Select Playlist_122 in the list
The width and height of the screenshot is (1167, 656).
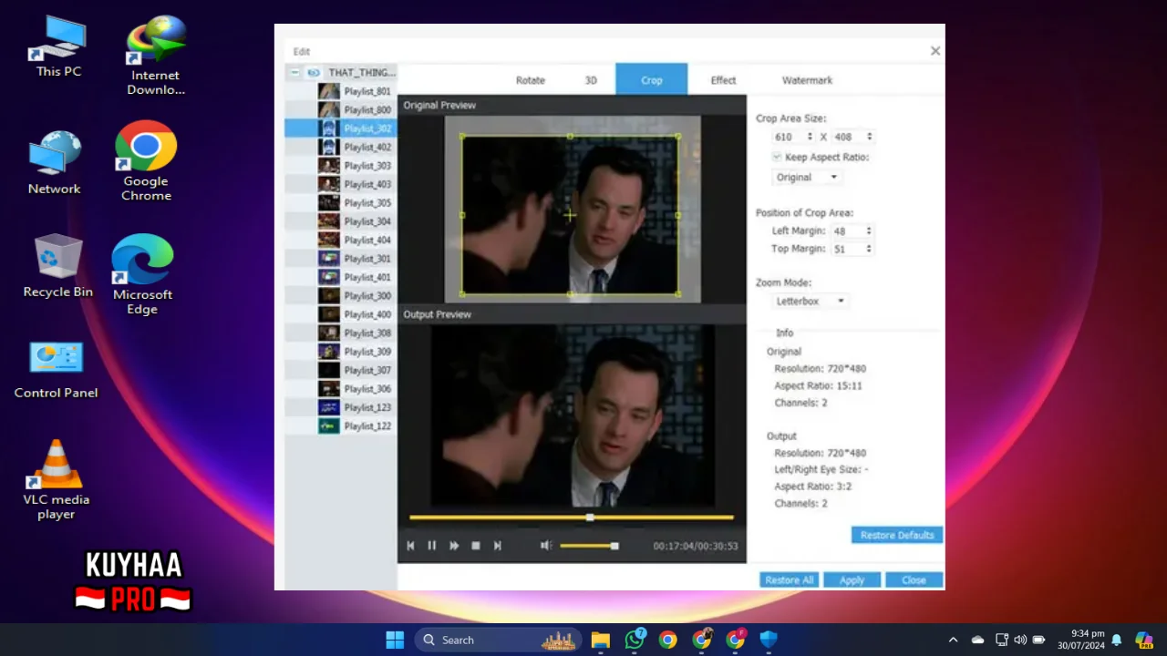point(341,425)
